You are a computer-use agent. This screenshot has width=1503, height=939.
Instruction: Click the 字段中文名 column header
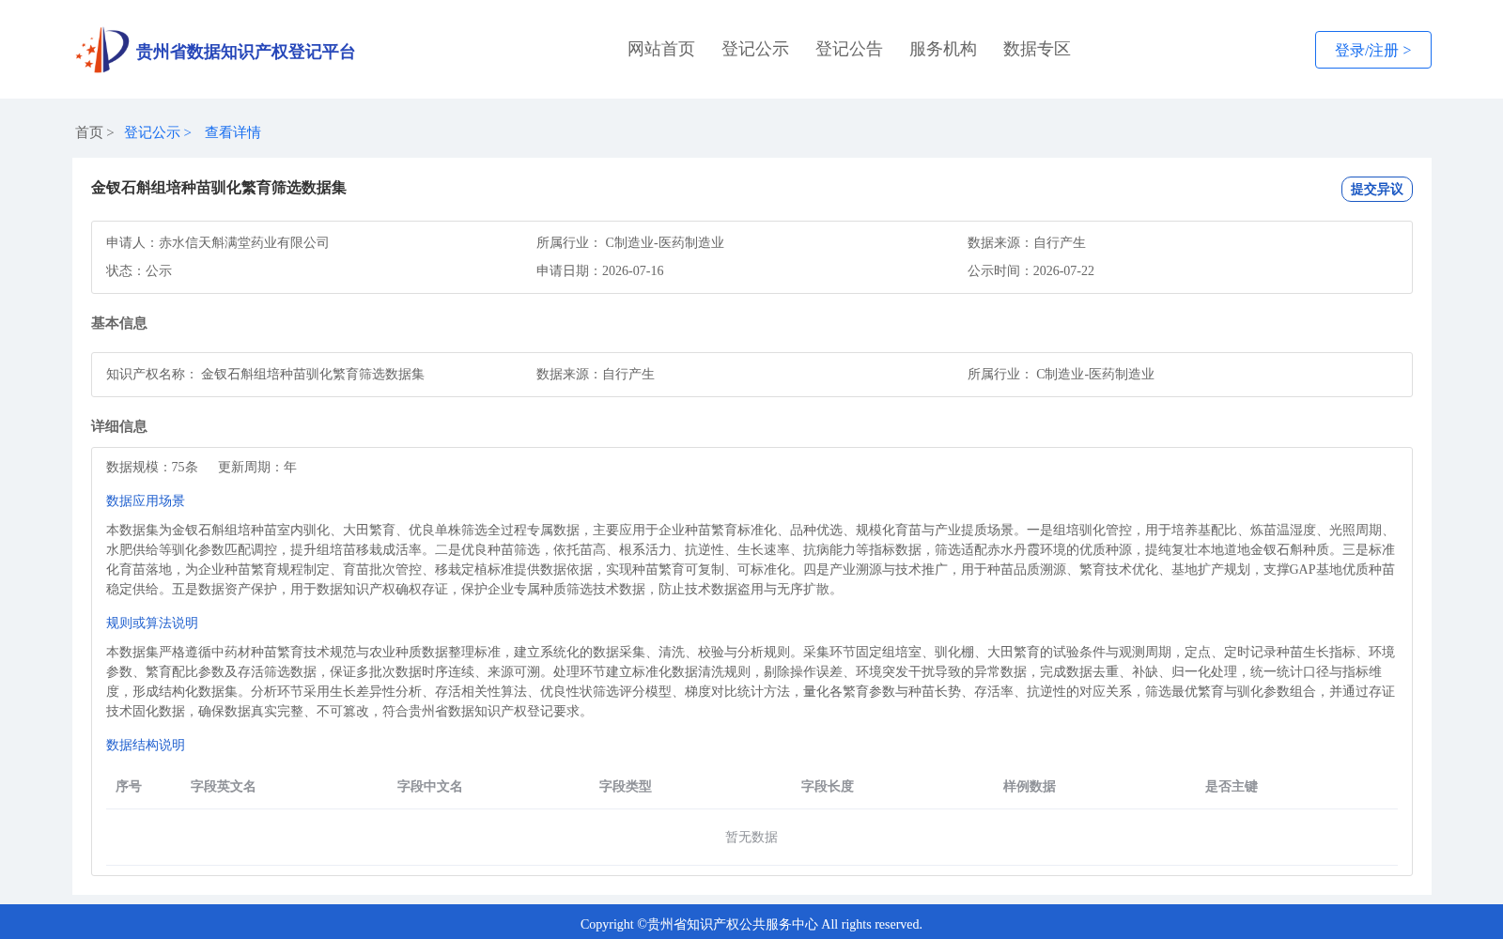pos(430,786)
